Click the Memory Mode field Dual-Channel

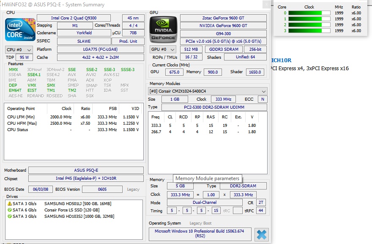(x=205, y=203)
